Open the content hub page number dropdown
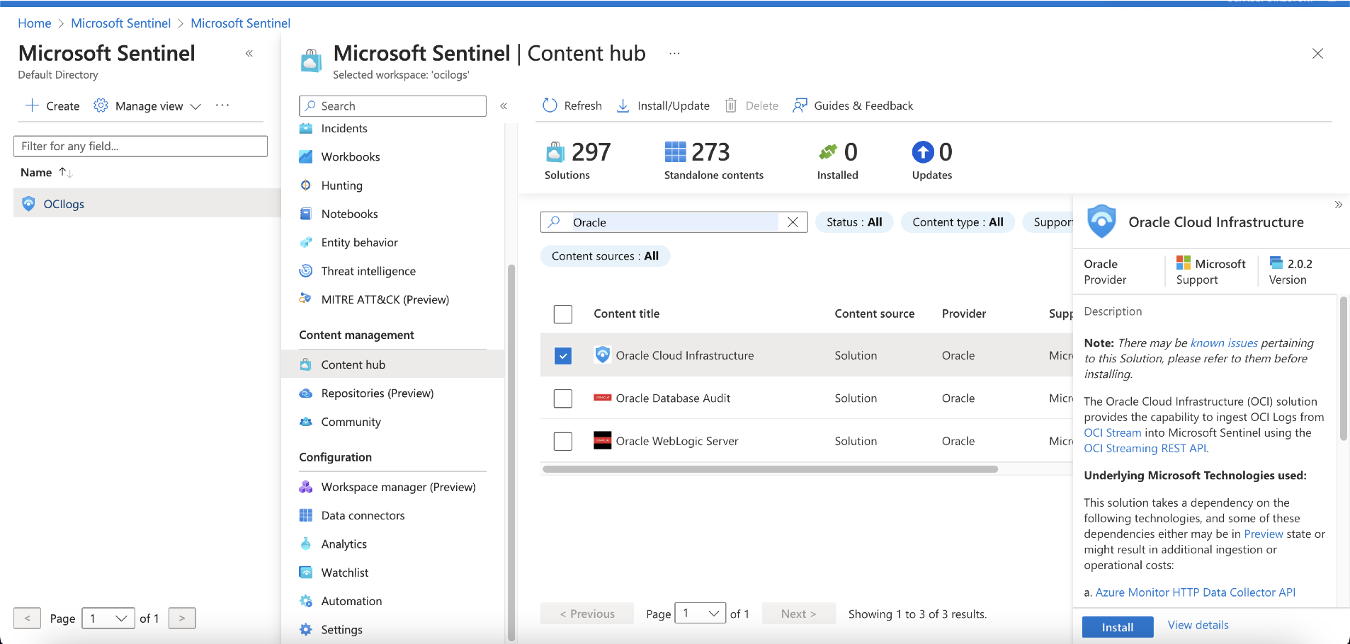Image resolution: width=1350 pixels, height=644 pixels. tap(700, 614)
